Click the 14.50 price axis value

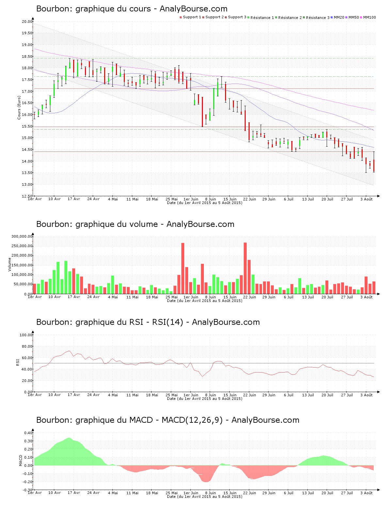coord(27,150)
